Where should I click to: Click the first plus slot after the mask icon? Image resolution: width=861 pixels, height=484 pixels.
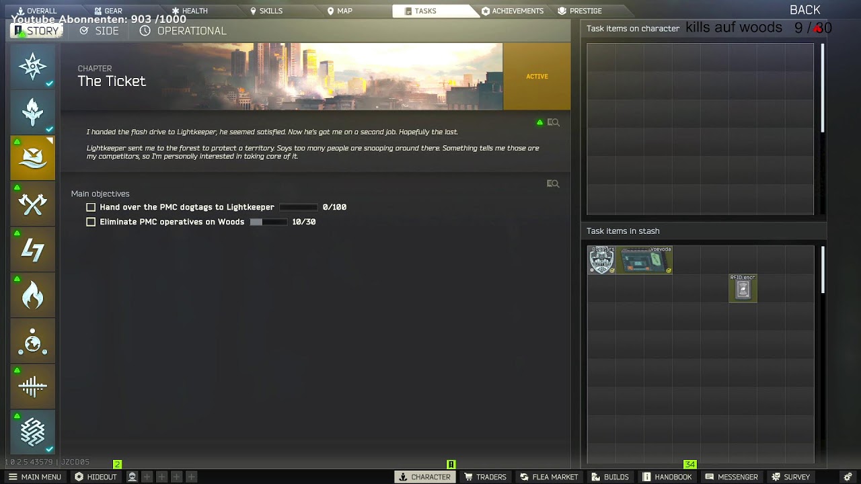point(147,477)
